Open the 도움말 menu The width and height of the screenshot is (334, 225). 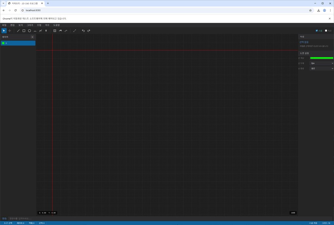tap(56, 25)
